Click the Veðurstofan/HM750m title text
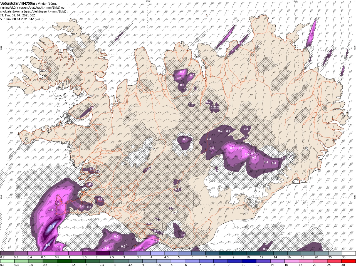 [x=18, y=3]
